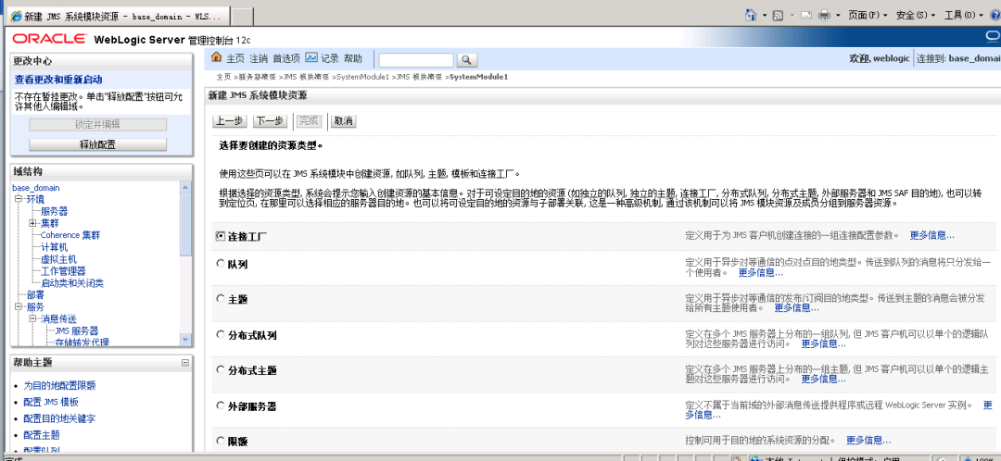Click the Read Mail envelope icon
The width and height of the screenshot is (1001, 461).
point(805,15)
